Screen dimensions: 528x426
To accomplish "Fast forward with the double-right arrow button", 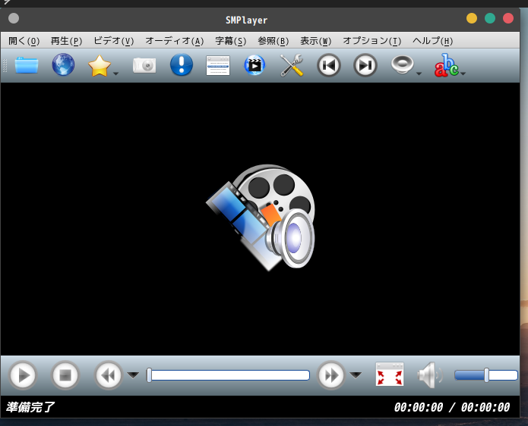I will (331, 375).
